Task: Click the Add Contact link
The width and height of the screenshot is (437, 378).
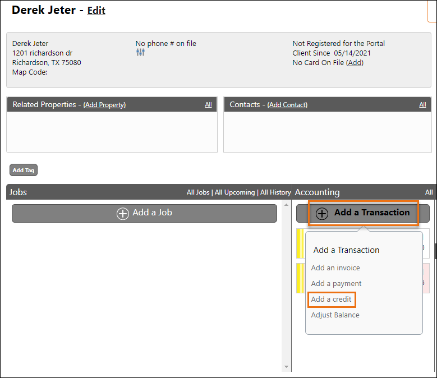Action: click(x=287, y=105)
